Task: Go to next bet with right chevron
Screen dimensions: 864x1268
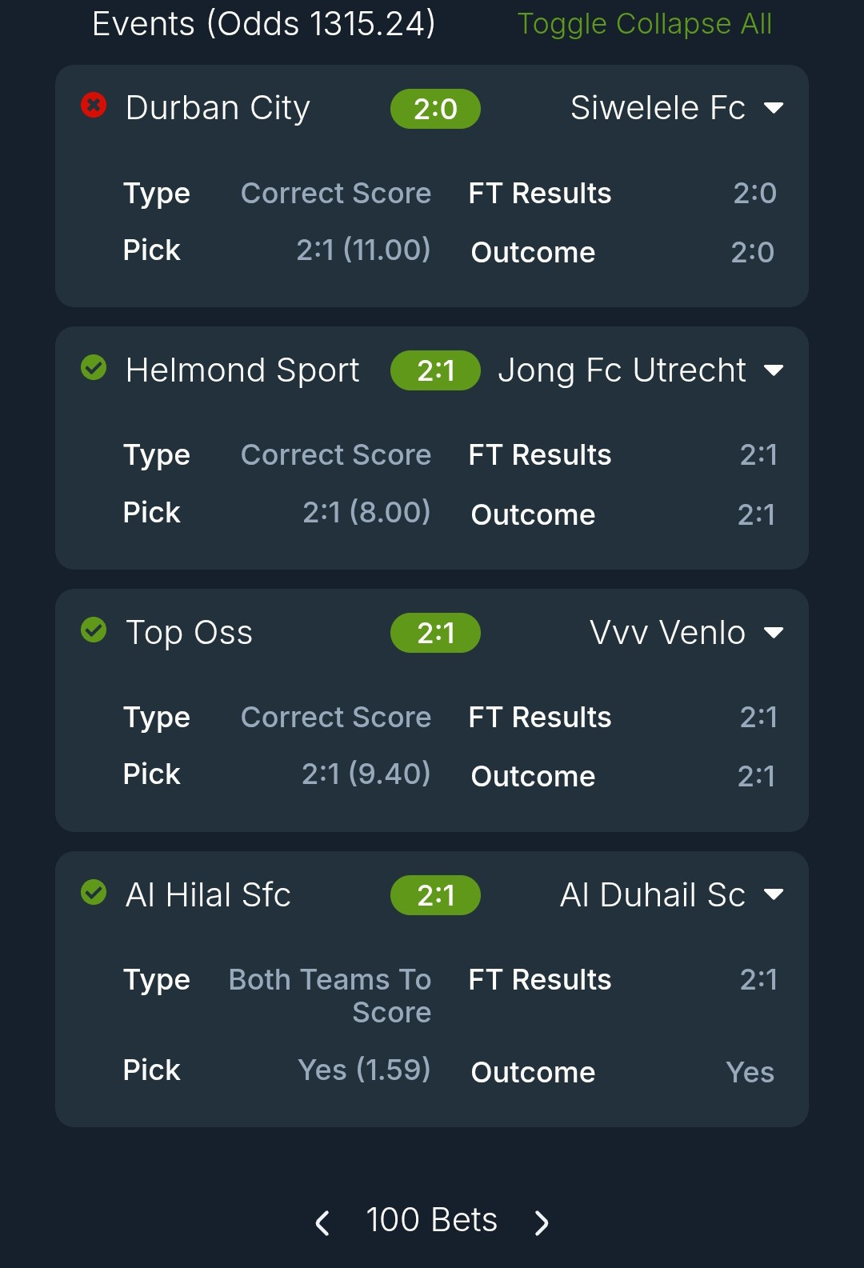Action: [542, 1222]
